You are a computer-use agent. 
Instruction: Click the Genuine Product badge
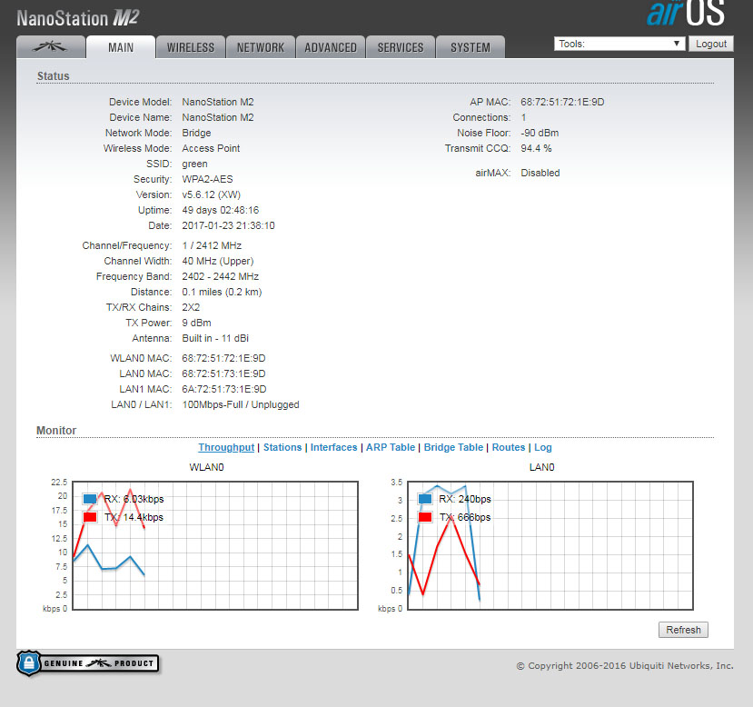[x=88, y=663]
